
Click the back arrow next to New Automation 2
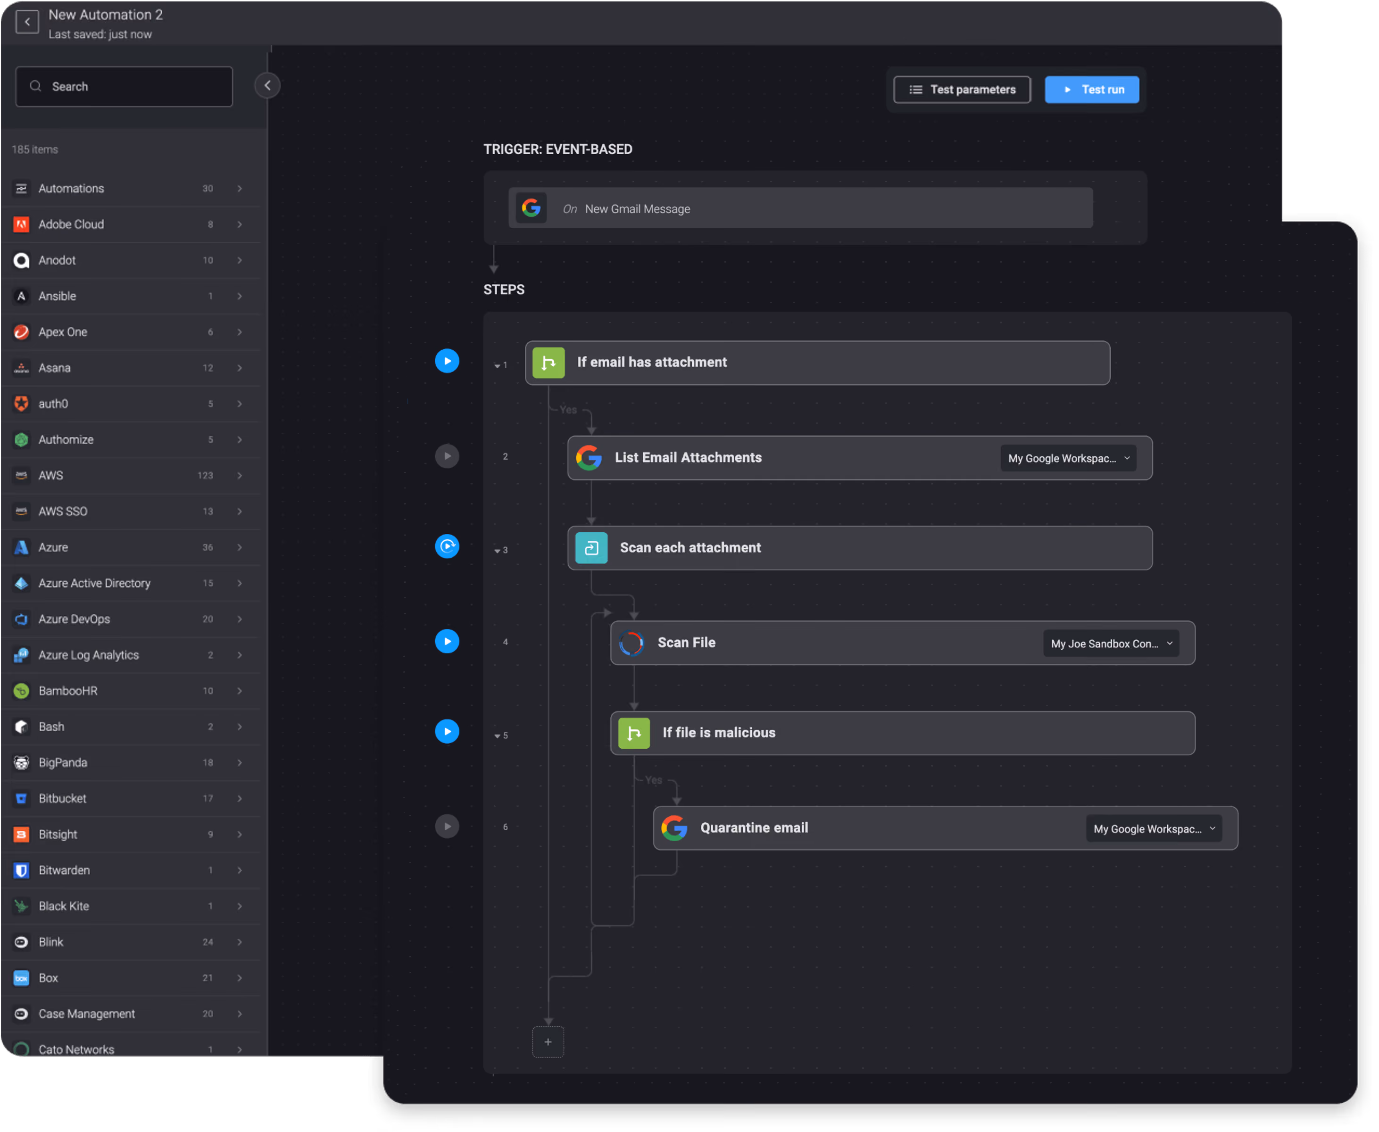(x=27, y=22)
